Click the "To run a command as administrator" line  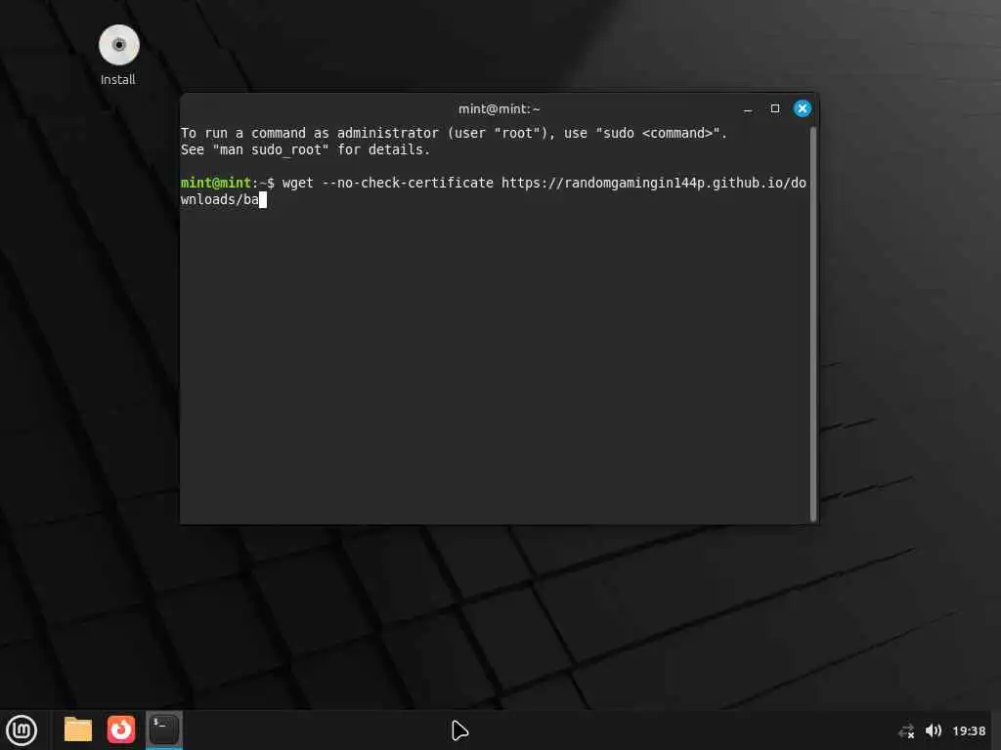click(x=454, y=133)
